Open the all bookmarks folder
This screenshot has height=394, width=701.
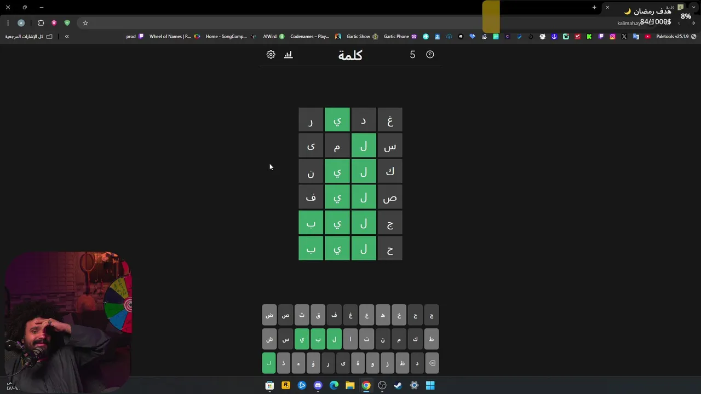(x=29, y=37)
